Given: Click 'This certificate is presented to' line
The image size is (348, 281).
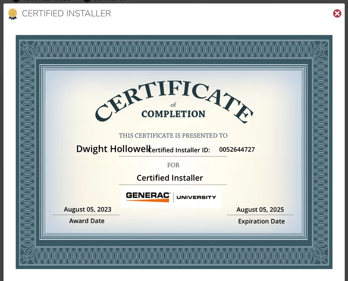Looking at the screenshot, I should pos(173,136).
